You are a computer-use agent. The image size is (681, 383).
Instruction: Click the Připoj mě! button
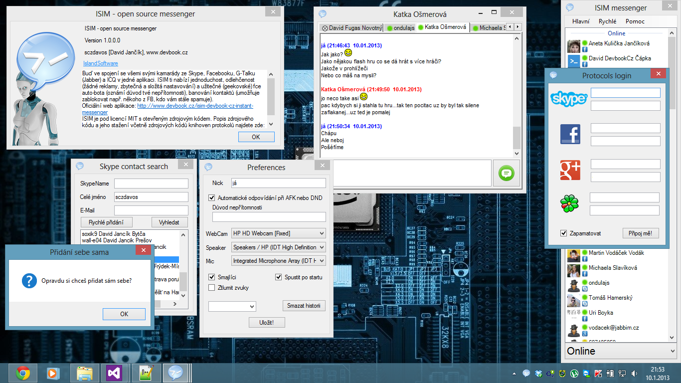point(641,233)
